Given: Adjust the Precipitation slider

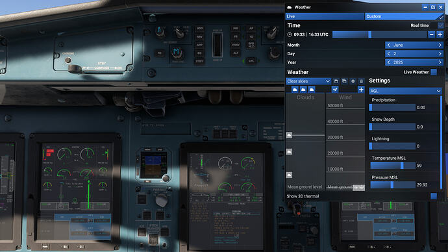Looking at the screenshot, I should (x=392, y=107).
